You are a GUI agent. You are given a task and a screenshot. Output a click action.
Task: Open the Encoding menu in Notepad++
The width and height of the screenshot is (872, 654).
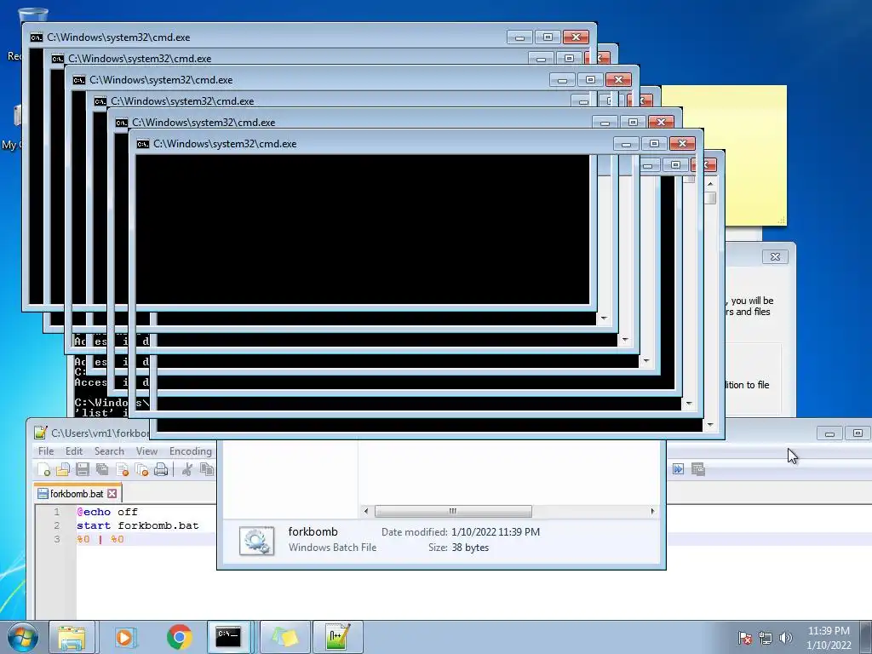pyautogui.click(x=190, y=451)
